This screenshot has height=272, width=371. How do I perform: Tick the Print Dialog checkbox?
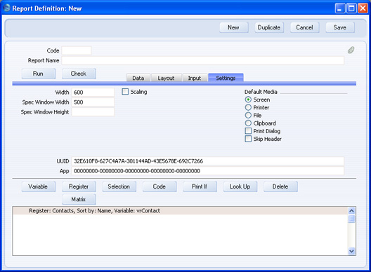point(248,131)
